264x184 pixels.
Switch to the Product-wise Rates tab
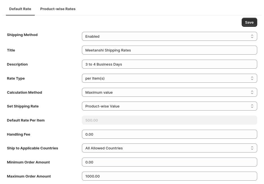click(x=58, y=9)
